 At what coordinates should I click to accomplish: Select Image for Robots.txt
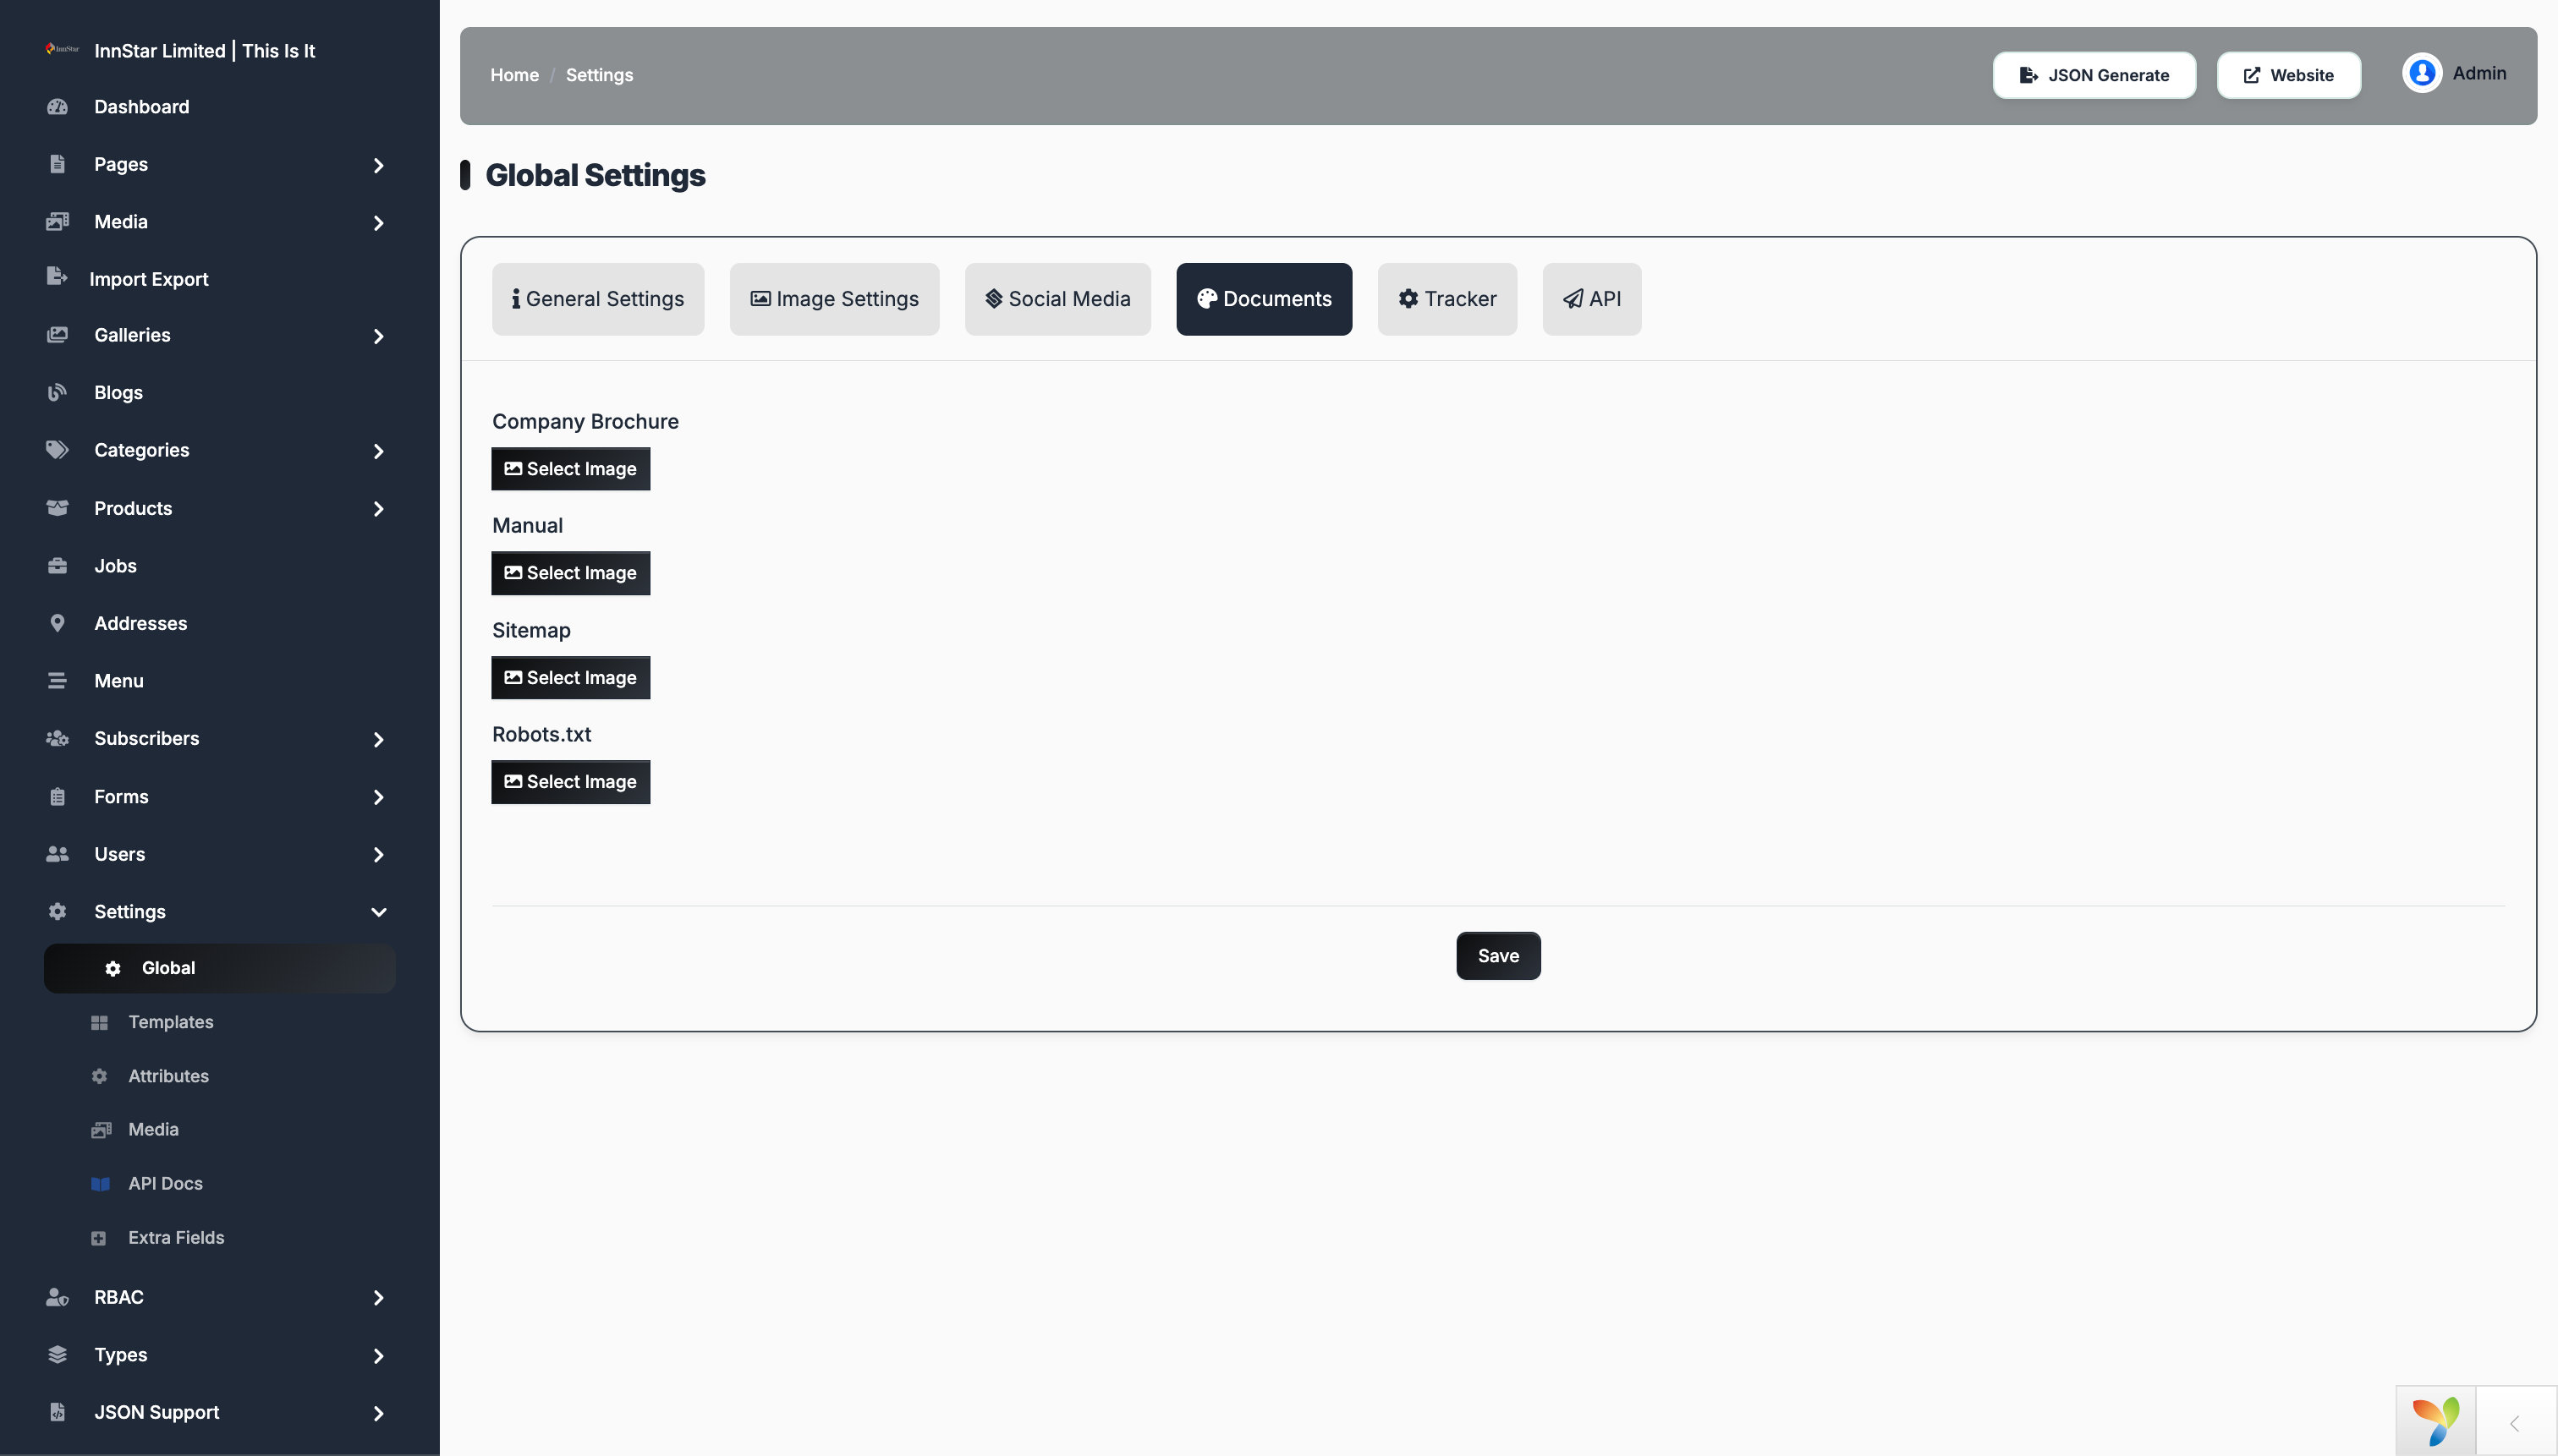point(570,782)
